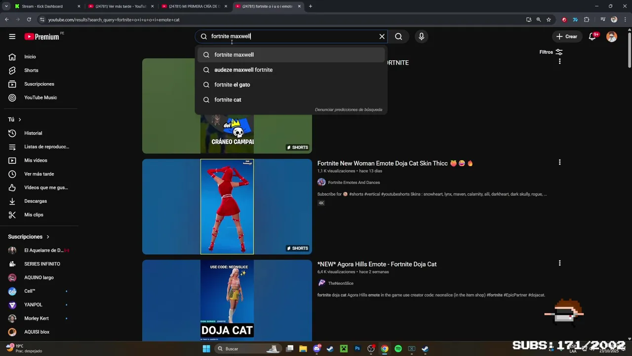
Task: Focus the YouTube search input field
Action: click(291, 37)
